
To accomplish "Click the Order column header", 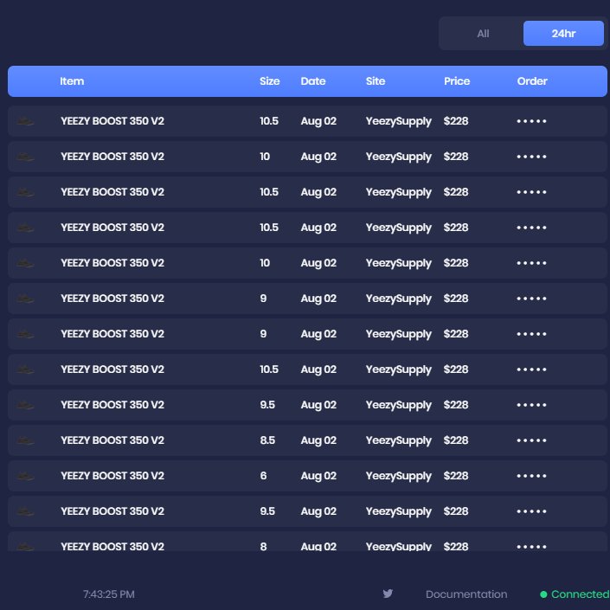I will [532, 81].
